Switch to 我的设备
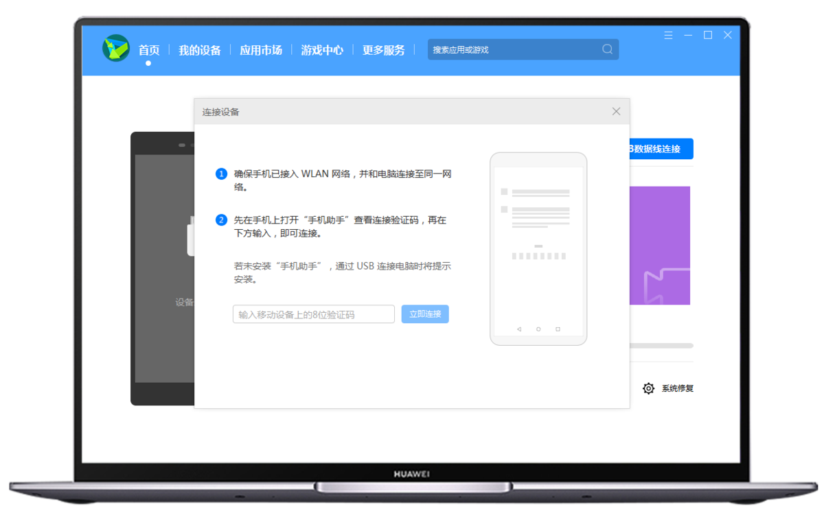This screenshot has width=824, height=507. pyautogui.click(x=199, y=49)
